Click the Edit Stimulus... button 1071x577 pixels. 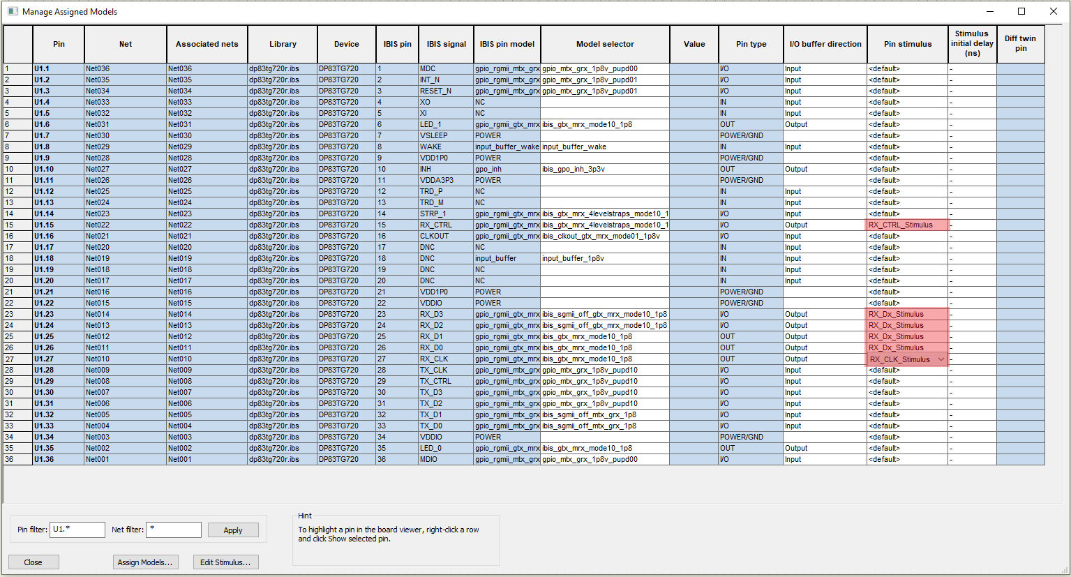point(226,562)
